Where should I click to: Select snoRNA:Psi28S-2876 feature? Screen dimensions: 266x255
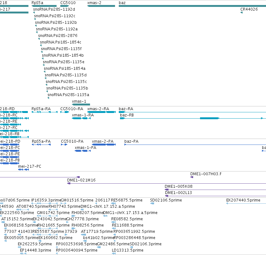click(39, 39)
